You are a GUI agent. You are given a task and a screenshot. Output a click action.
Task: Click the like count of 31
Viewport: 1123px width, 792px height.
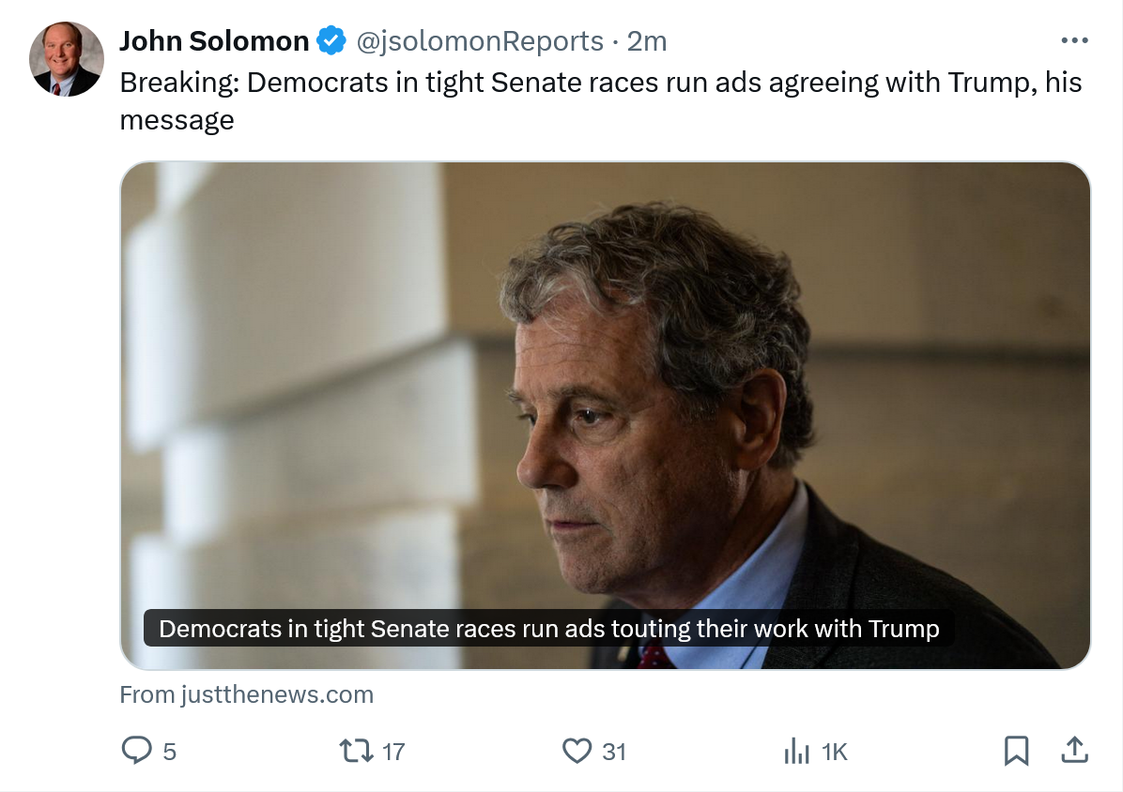click(614, 752)
